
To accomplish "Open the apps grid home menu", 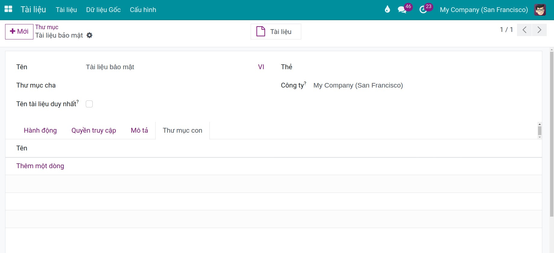I will (8, 9).
